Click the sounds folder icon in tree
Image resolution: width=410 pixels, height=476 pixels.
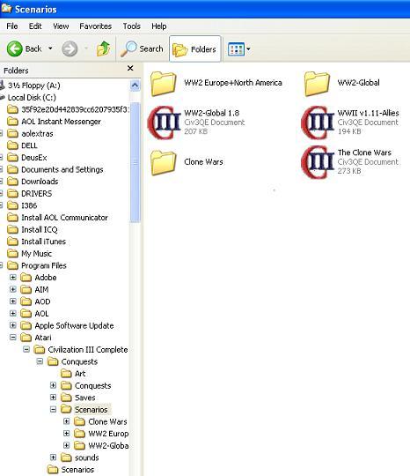(x=66, y=457)
